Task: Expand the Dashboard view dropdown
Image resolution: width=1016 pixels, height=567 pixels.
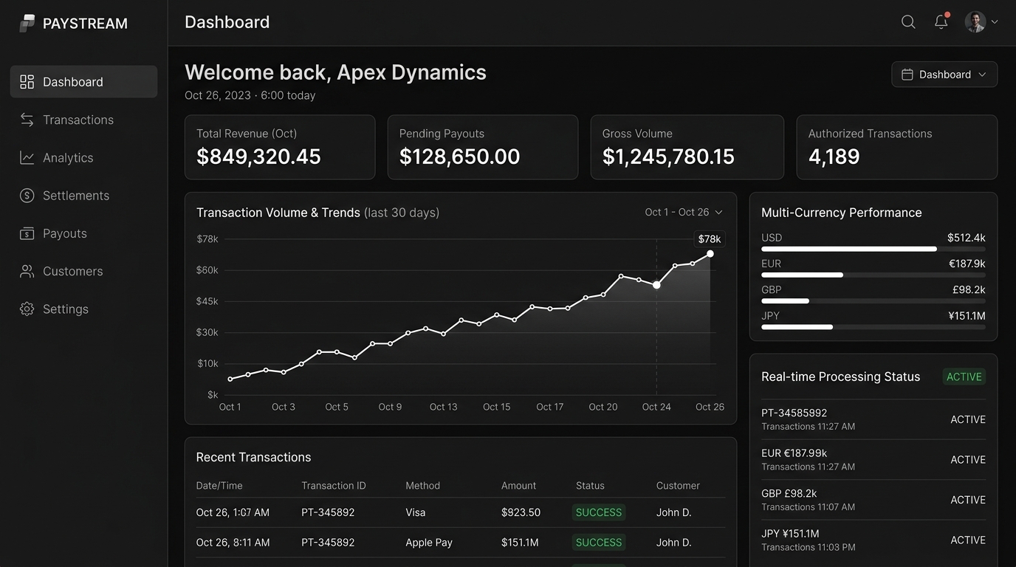Action: [944, 75]
